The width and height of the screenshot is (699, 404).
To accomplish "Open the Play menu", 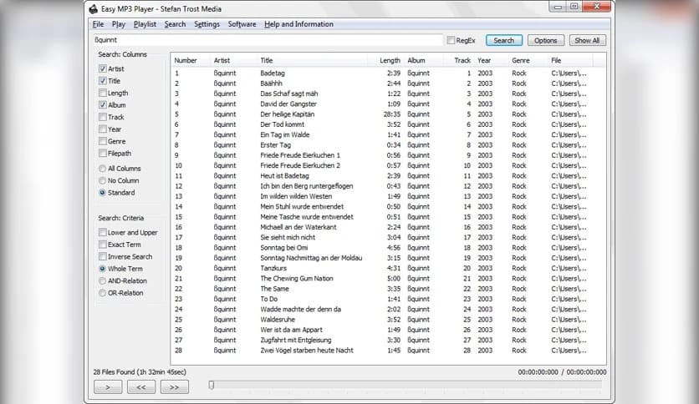I will [x=118, y=24].
